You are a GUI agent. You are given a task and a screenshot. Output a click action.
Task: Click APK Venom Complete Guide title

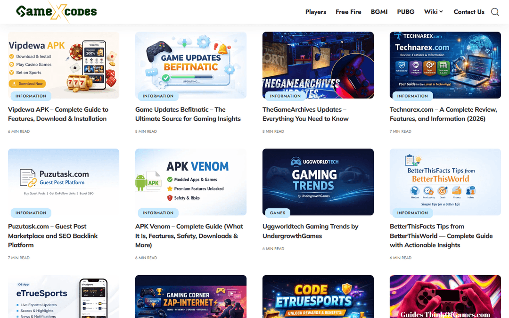point(189,236)
